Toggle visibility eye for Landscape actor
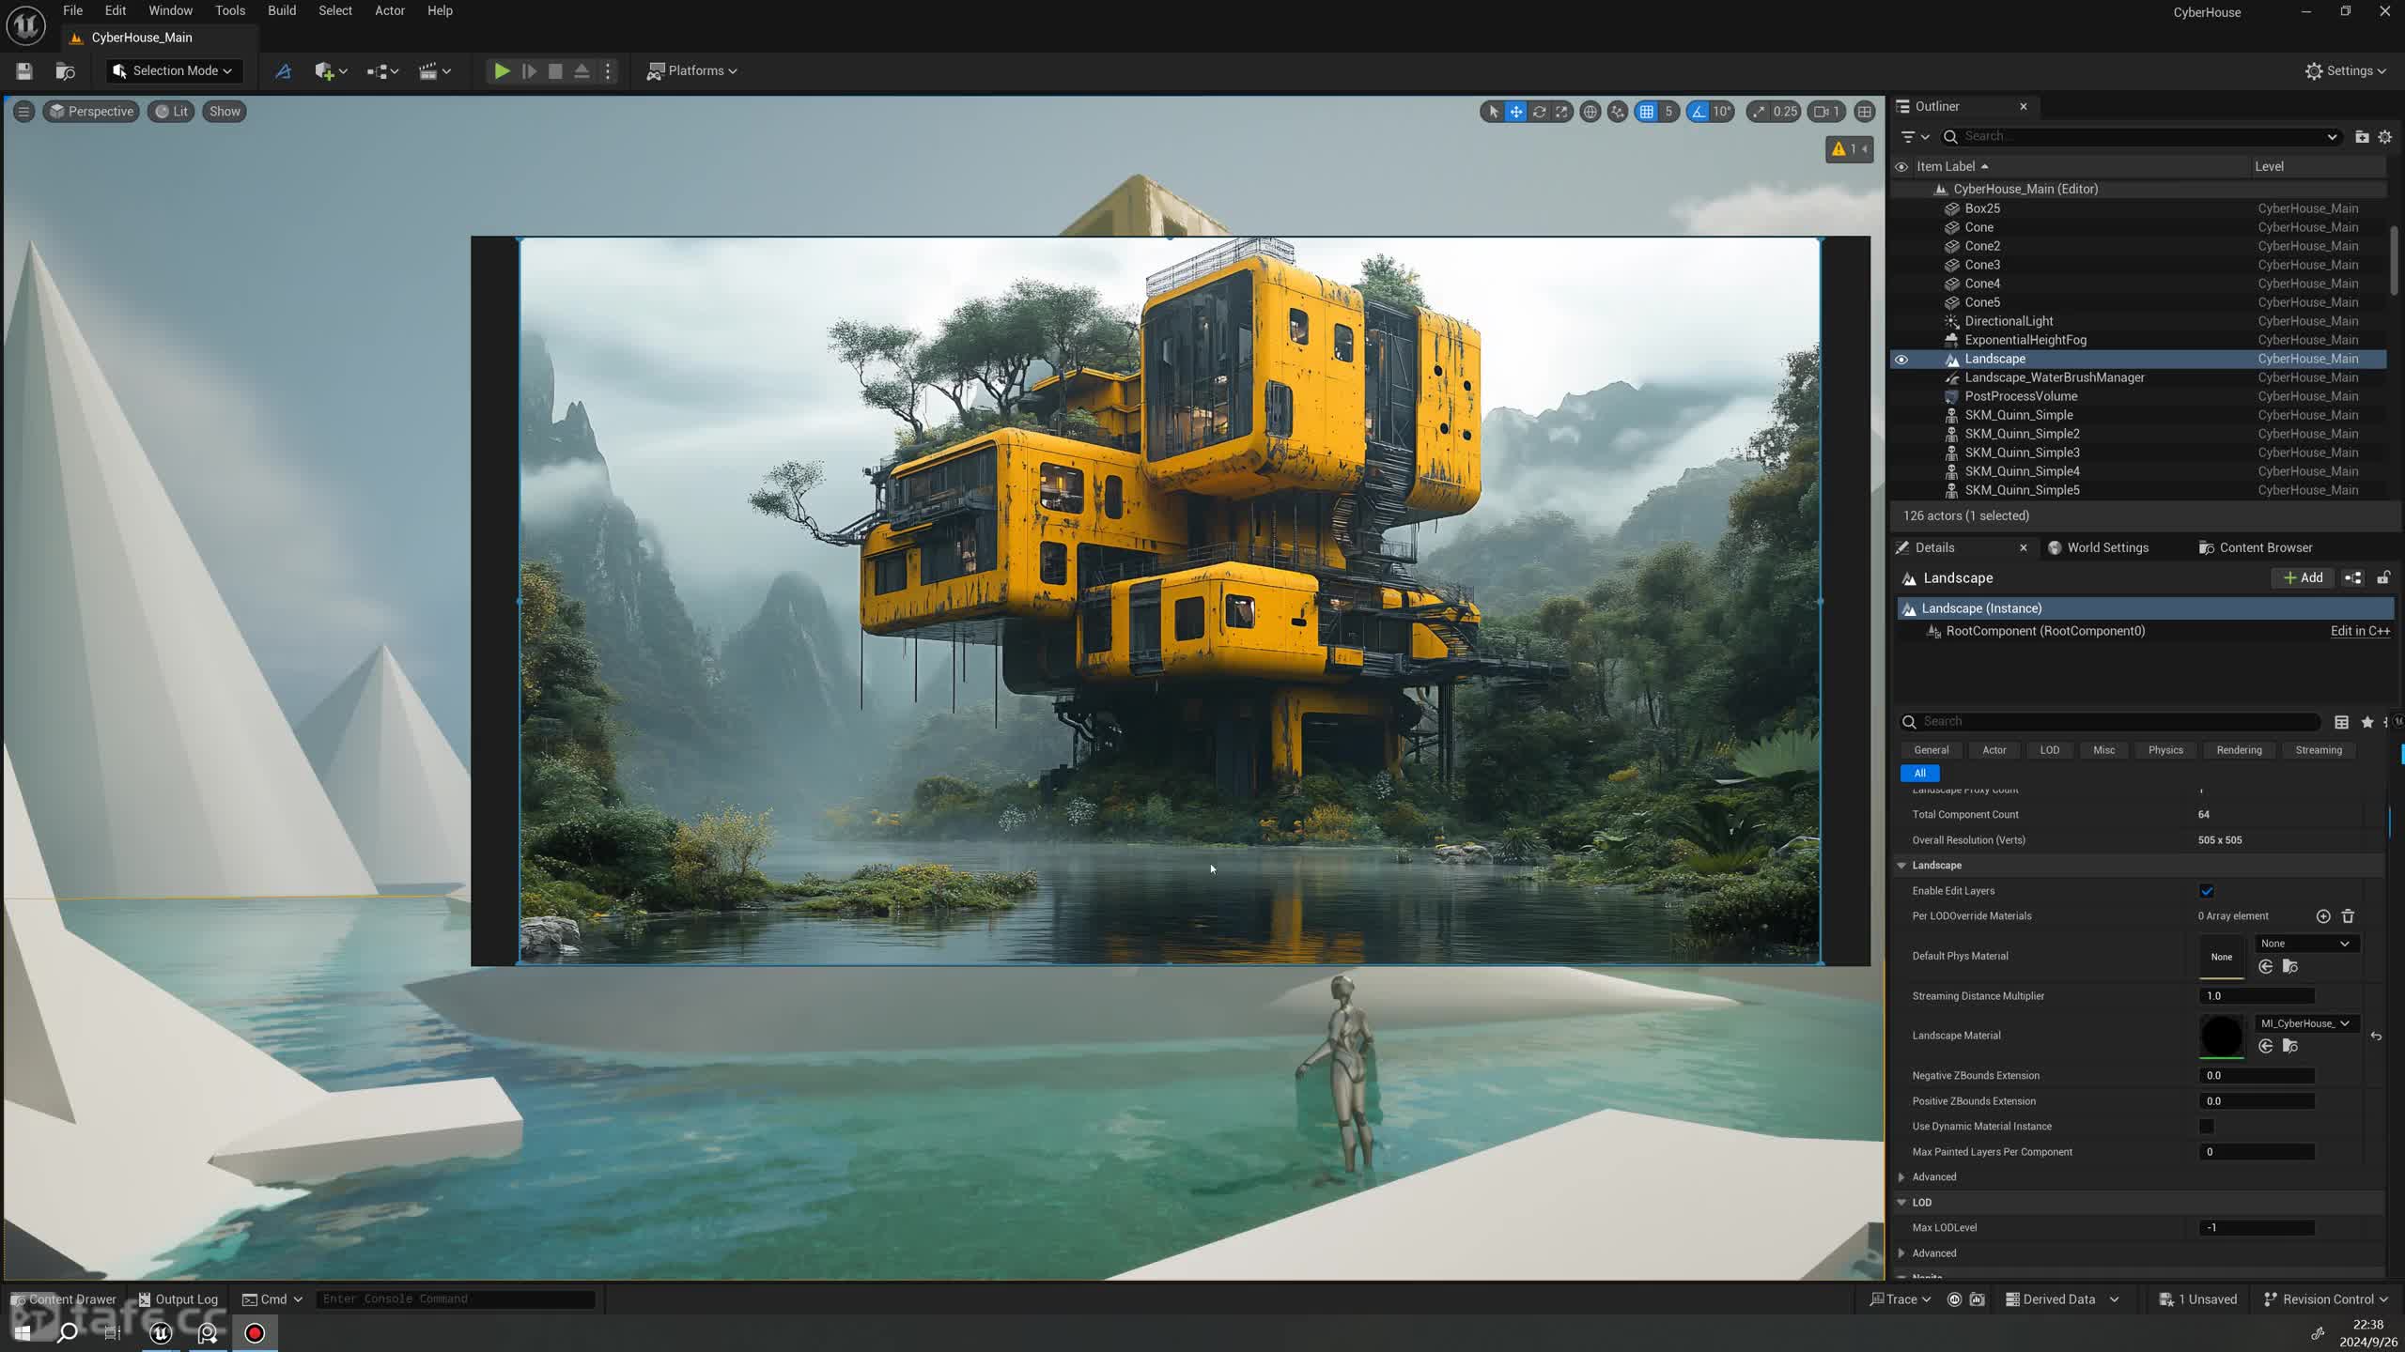Viewport: 2405px width, 1352px height. pyautogui.click(x=1901, y=359)
